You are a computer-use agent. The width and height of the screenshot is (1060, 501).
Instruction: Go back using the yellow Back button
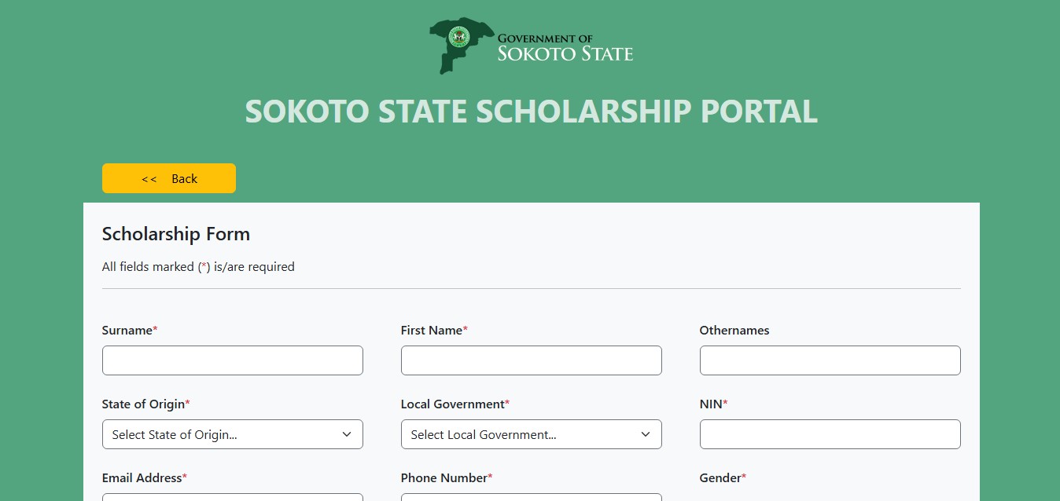click(x=169, y=178)
